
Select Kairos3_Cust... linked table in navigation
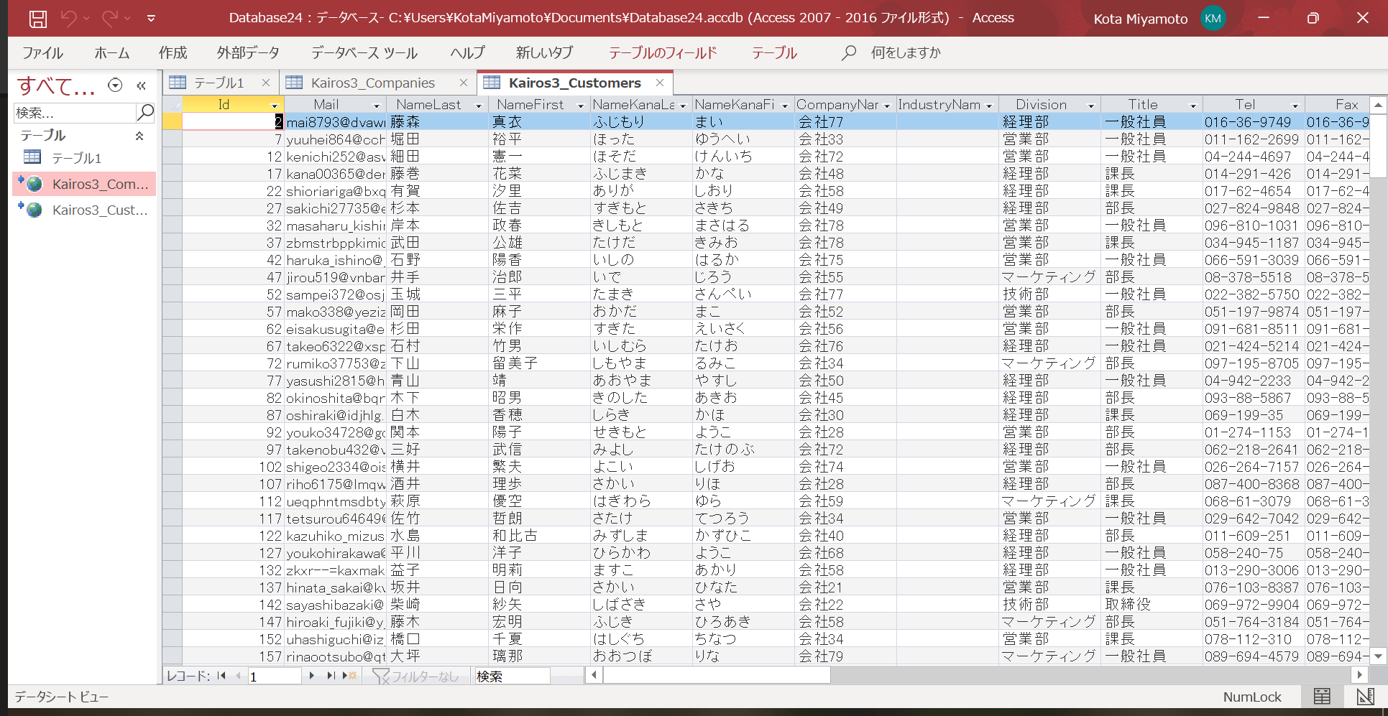tap(85, 210)
